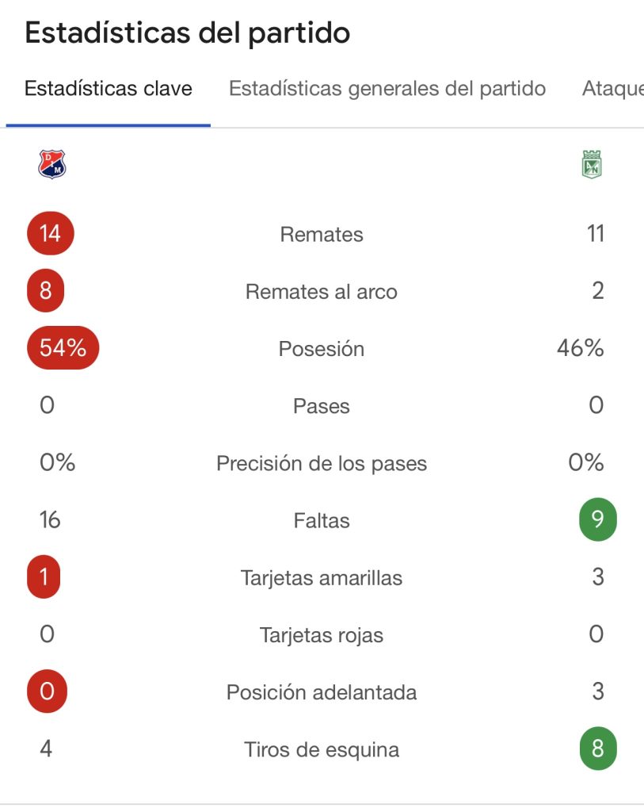Click the green 9 Faltas badge

click(x=597, y=520)
